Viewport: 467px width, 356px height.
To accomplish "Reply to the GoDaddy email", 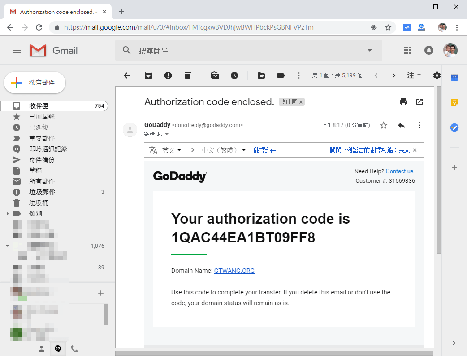I will pos(401,125).
